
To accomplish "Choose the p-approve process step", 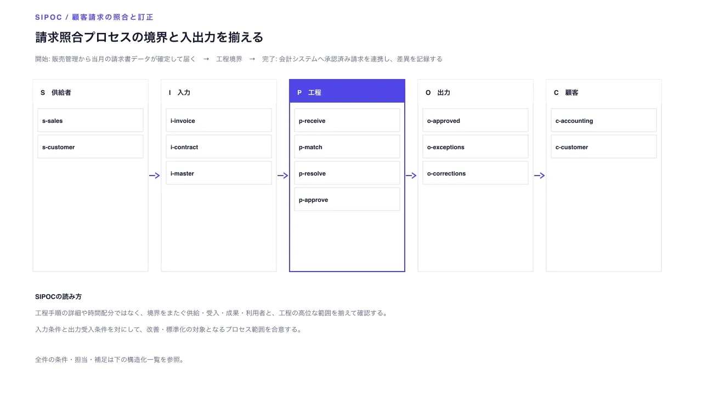I will 347,199.
